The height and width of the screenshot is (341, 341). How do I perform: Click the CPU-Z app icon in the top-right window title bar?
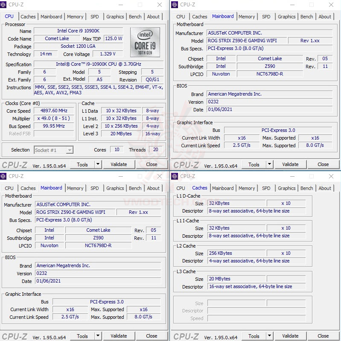[x=175, y=5]
